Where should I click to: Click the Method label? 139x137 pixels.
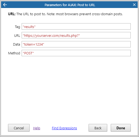tap(14, 53)
